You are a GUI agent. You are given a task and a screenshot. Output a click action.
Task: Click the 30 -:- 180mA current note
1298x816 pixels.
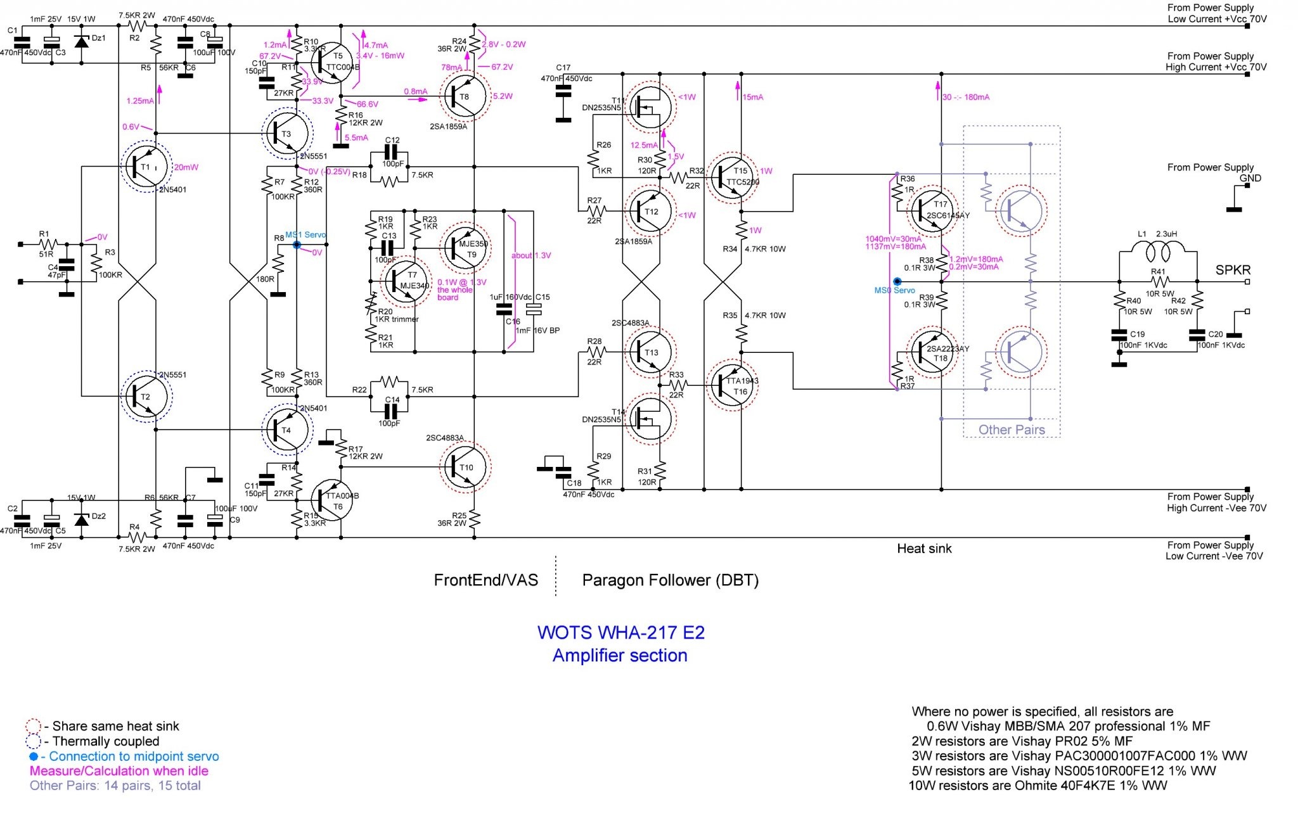coord(965,97)
